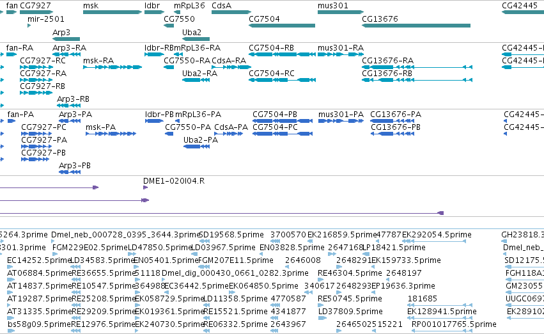Viewport: 544px width, 334px height.
Task: Select the fan-PA protein label
Action: point(21,115)
